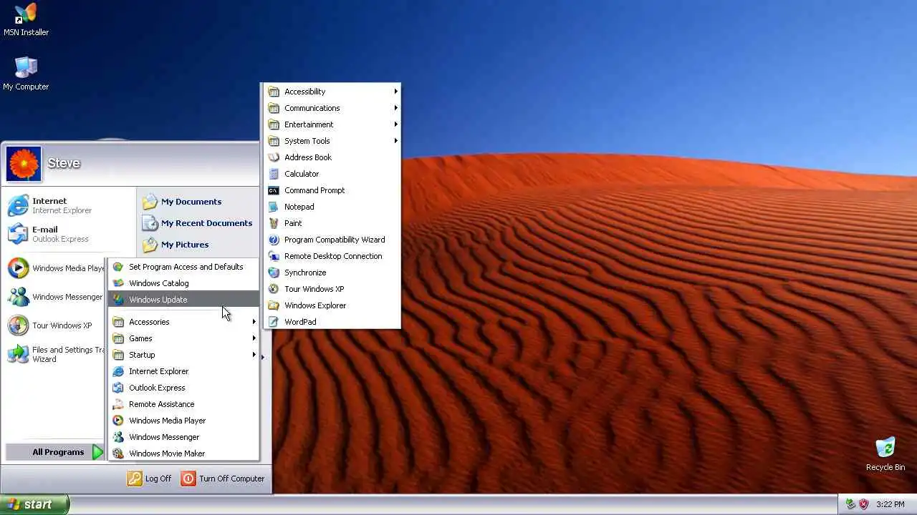Open Remote Assistance
The width and height of the screenshot is (917, 515).
[183, 404]
